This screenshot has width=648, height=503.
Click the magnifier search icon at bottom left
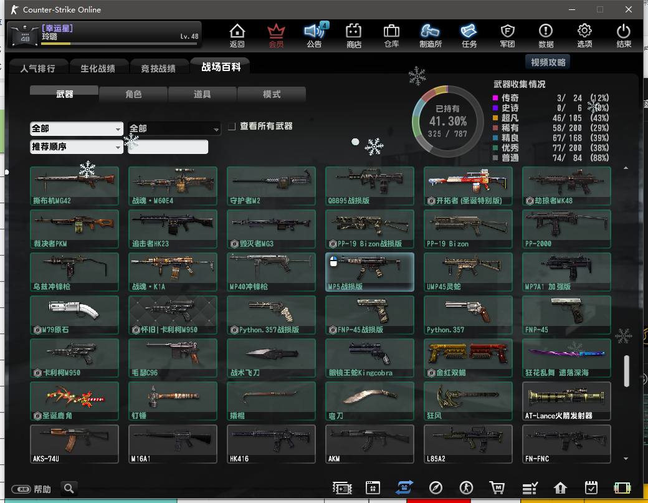(x=69, y=489)
